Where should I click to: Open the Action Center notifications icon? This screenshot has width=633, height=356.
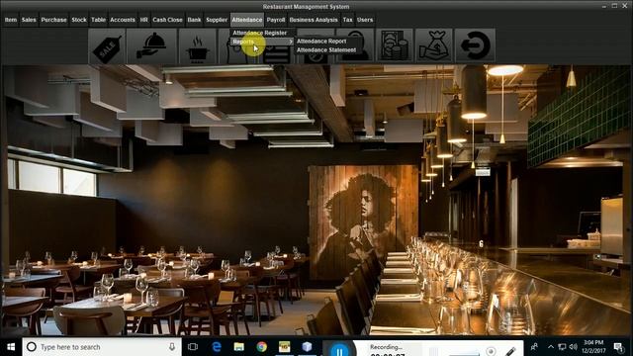pos(618,347)
